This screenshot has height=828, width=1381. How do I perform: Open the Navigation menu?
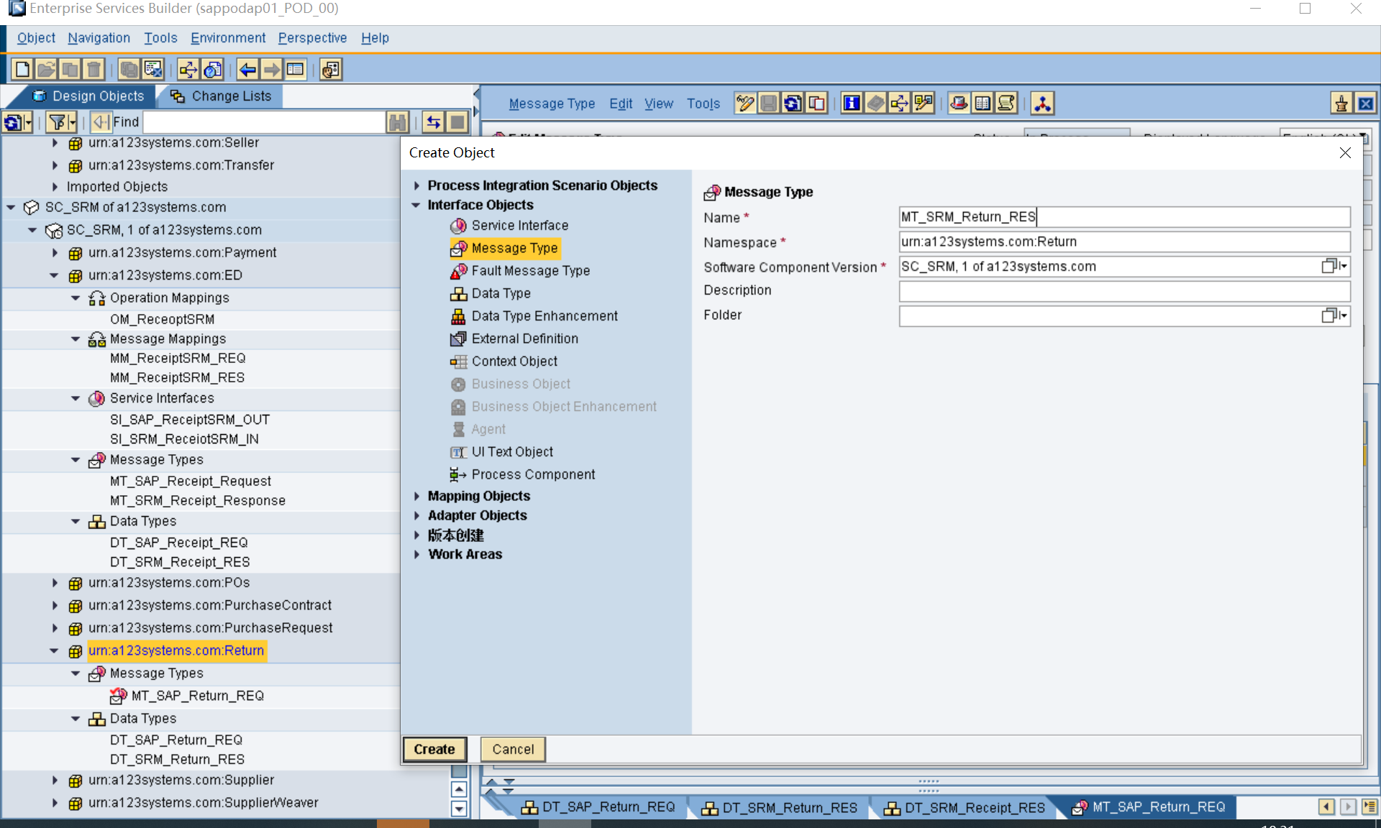pyautogui.click(x=99, y=38)
